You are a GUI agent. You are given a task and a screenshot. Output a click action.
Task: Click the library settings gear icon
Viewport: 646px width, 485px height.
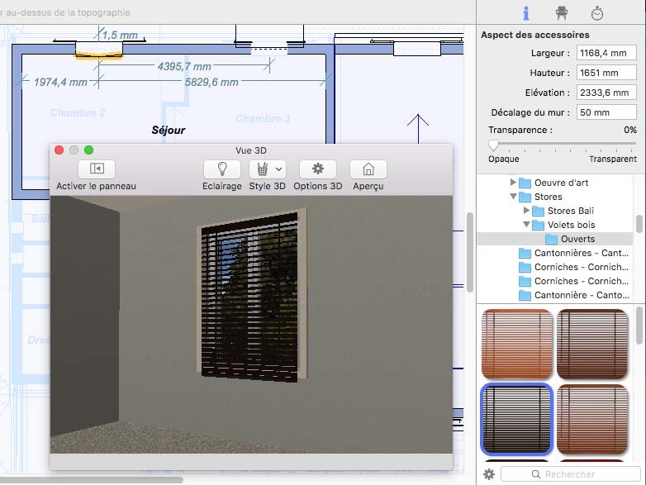click(x=489, y=474)
